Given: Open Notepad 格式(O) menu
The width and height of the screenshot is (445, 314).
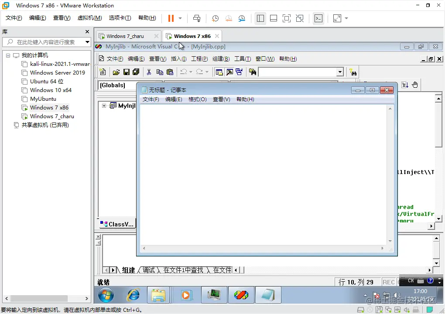Looking at the screenshot, I should [x=197, y=99].
